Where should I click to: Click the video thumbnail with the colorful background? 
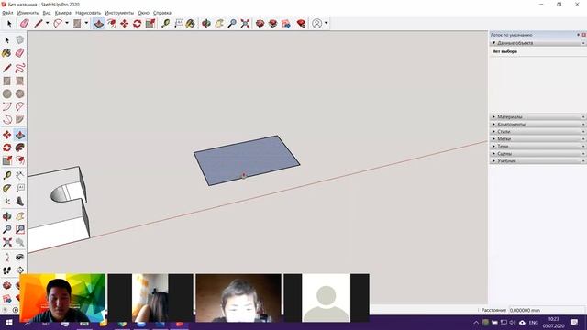pyautogui.click(x=62, y=298)
